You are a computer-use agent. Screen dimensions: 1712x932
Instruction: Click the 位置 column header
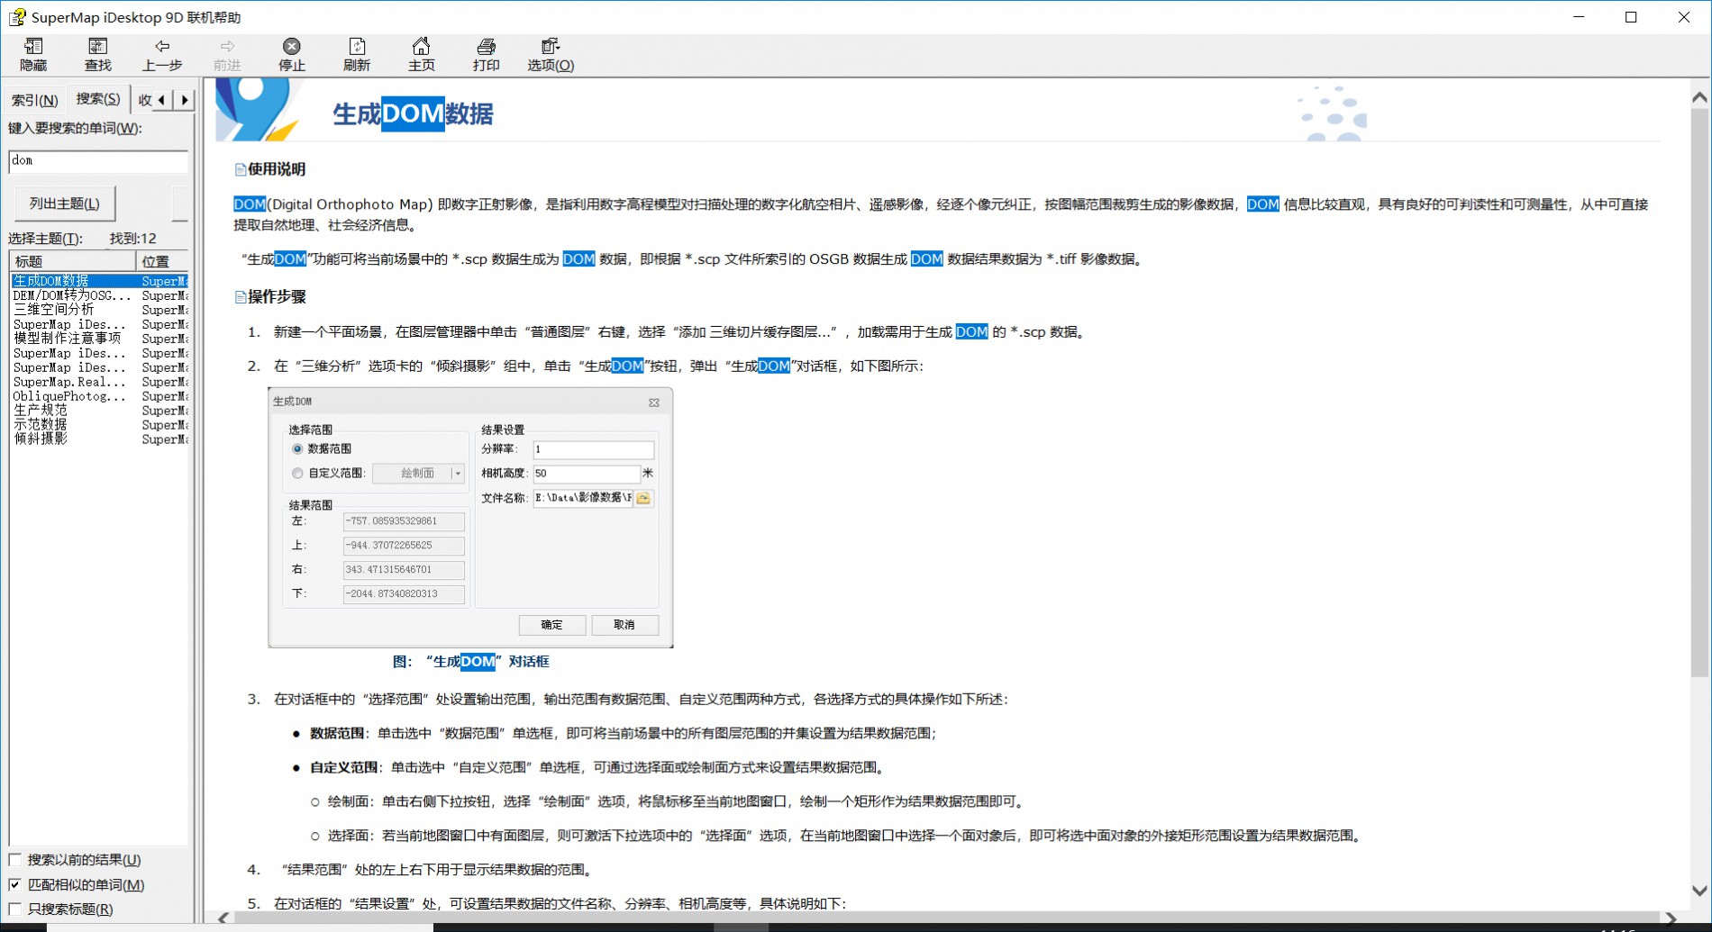pos(162,261)
